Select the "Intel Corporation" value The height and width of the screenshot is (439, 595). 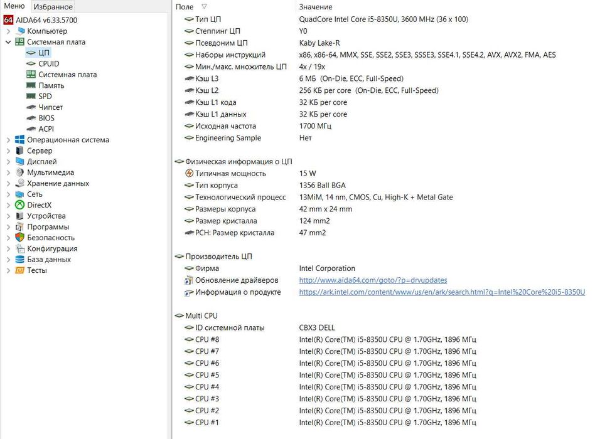pyautogui.click(x=327, y=268)
